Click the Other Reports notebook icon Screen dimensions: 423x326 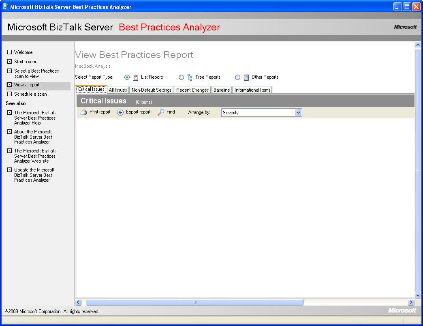point(246,77)
